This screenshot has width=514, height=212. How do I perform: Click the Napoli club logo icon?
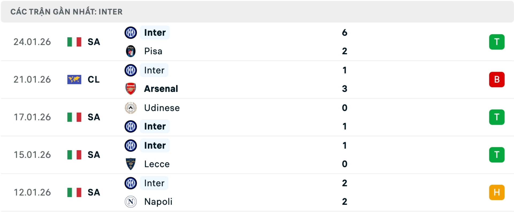[131, 202]
